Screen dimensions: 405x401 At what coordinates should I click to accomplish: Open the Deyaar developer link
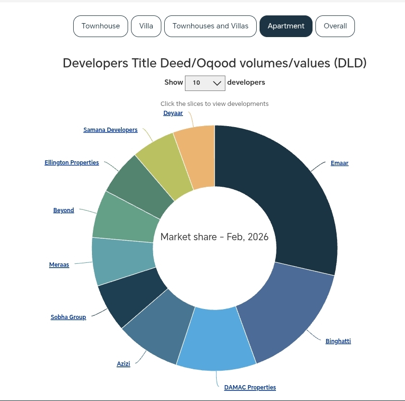(173, 113)
